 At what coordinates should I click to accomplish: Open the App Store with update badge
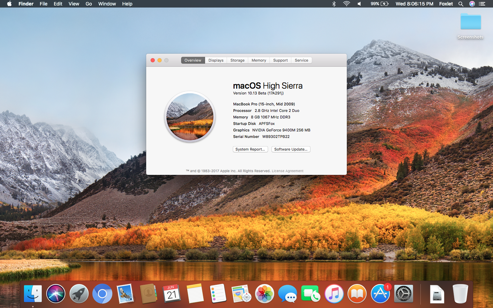point(380,294)
